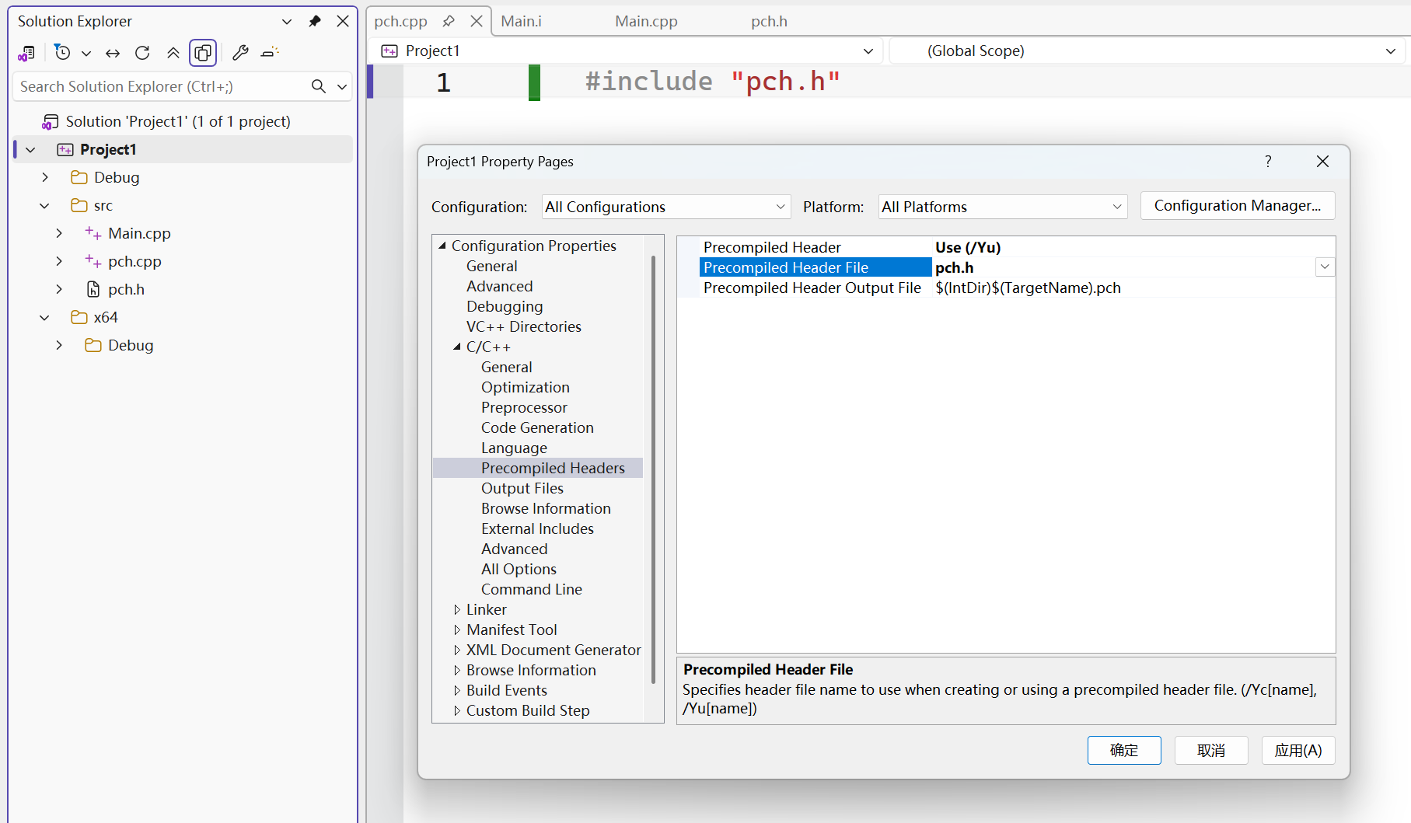This screenshot has width=1411, height=823.
Task: Collapse All in Solution Explorer
Action: pyautogui.click(x=173, y=53)
